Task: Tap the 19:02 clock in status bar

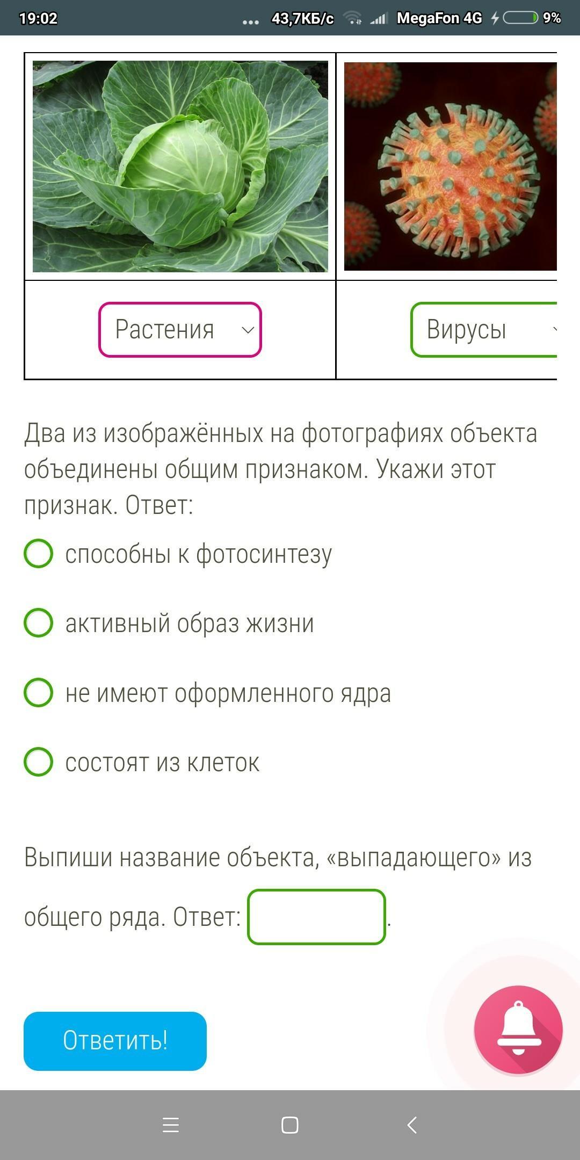Action: coord(38,18)
